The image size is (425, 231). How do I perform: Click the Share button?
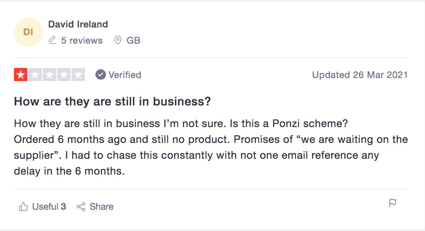(95, 207)
